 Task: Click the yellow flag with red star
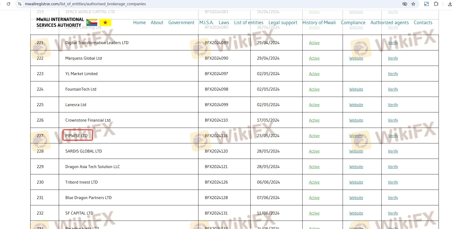click(x=105, y=23)
